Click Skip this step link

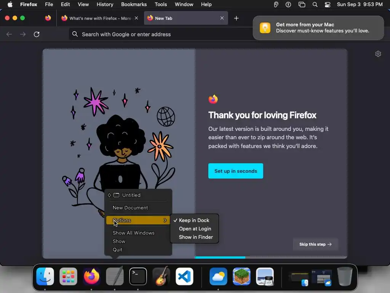pos(315,245)
